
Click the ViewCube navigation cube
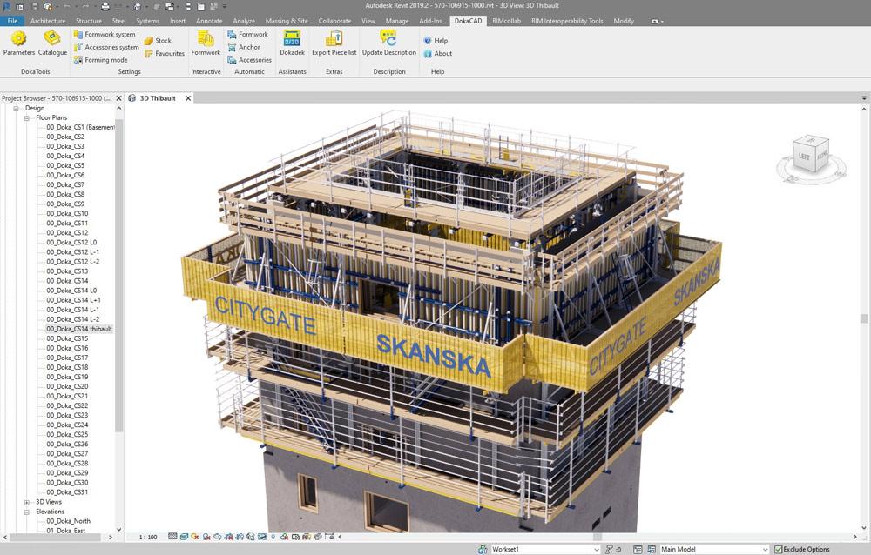[x=809, y=155]
